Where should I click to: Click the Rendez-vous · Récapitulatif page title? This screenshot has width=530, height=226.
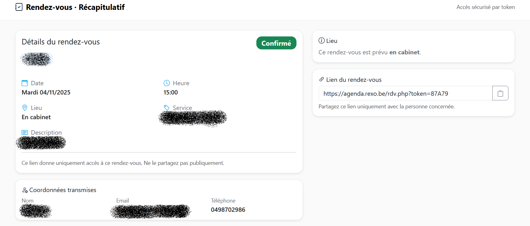tap(75, 7)
